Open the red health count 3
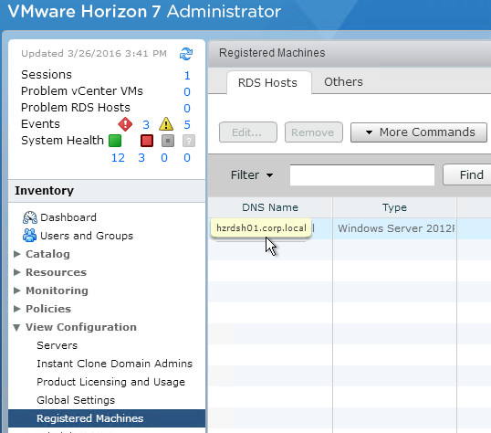The height and width of the screenshot is (433, 491). pos(141,158)
